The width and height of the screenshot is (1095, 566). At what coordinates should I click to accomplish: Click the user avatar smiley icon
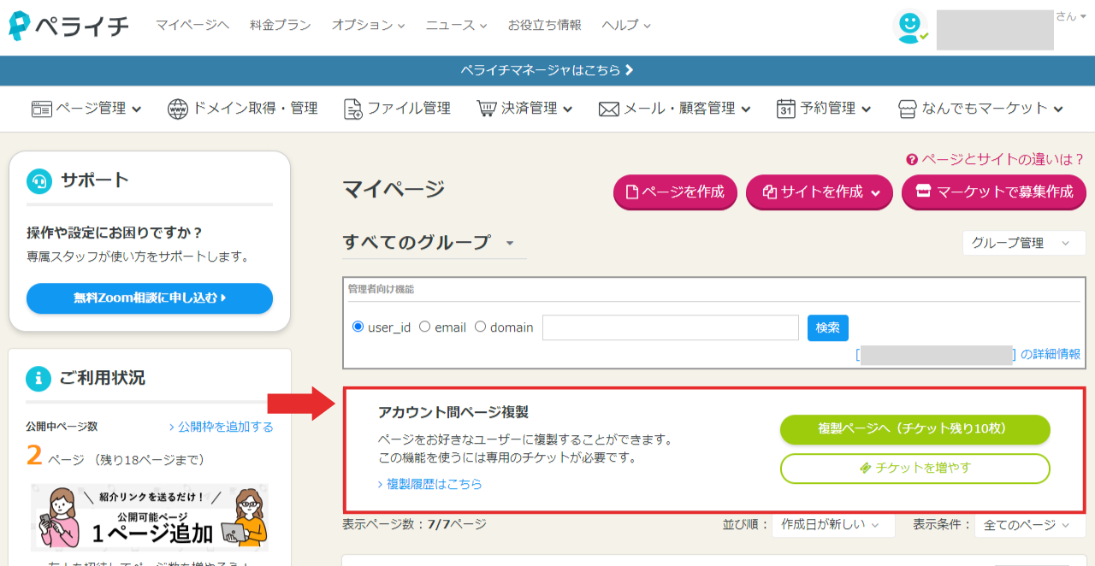pos(909,27)
